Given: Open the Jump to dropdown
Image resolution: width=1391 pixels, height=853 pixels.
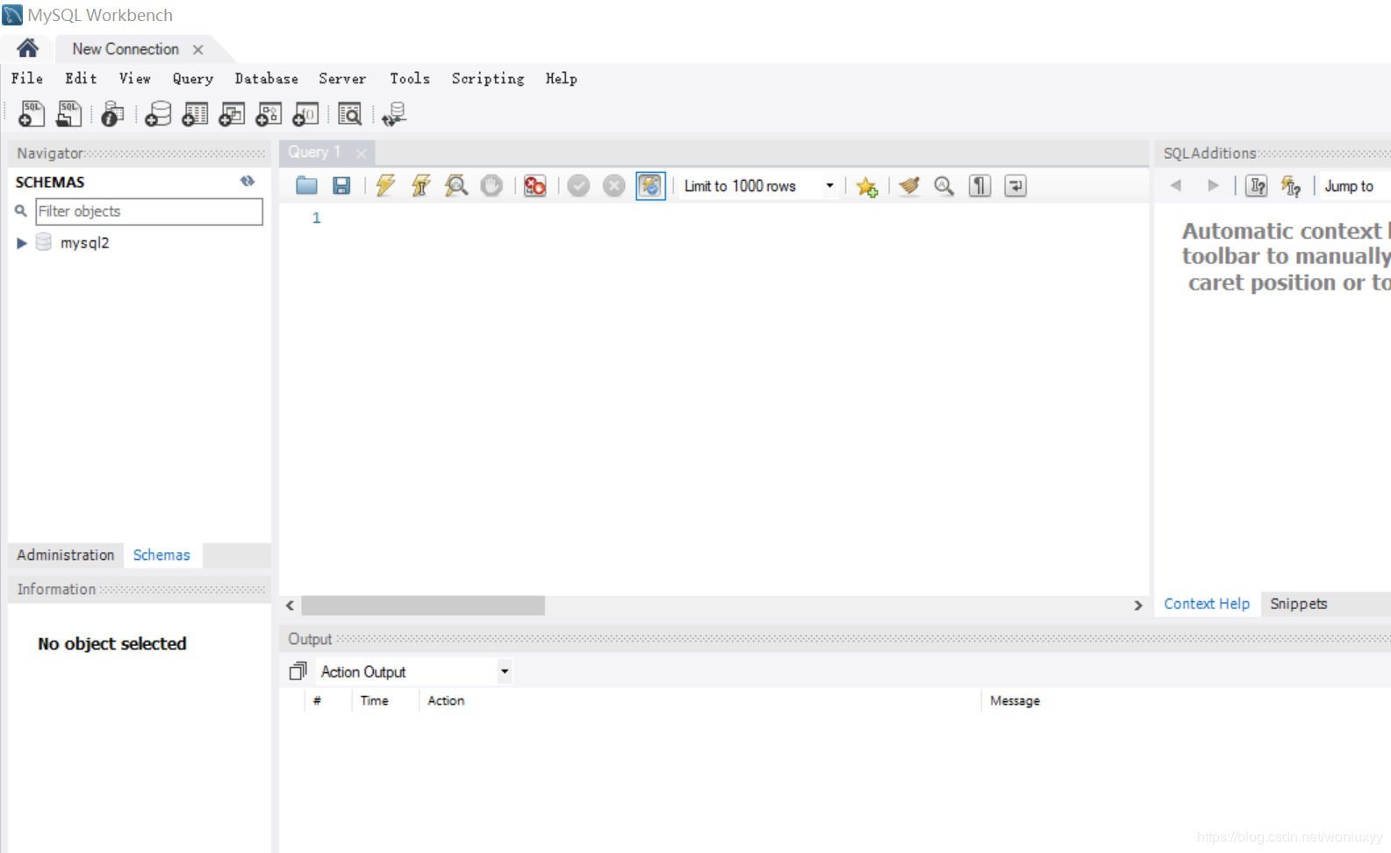Looking at the screenshot, I should [x=1356, y=186].
